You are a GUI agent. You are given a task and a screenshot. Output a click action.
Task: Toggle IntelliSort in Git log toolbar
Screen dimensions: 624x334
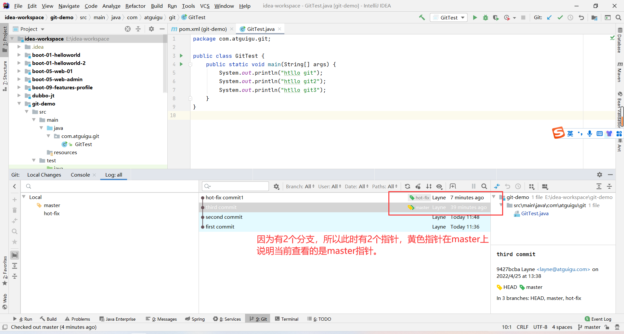429,186
